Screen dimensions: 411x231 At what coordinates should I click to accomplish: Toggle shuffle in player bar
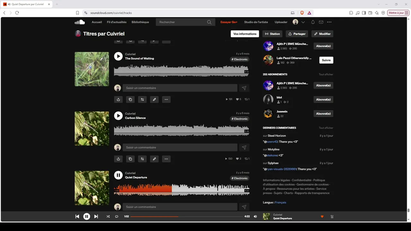[108, 217]
